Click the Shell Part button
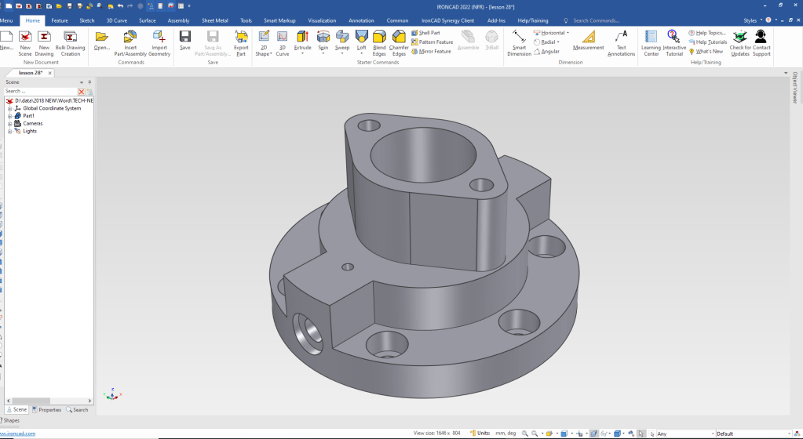The width and height of the screenshot is (803, 439). [429, 33]
